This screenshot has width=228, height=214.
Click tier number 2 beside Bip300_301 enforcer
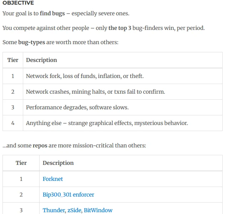coord(21,194)
